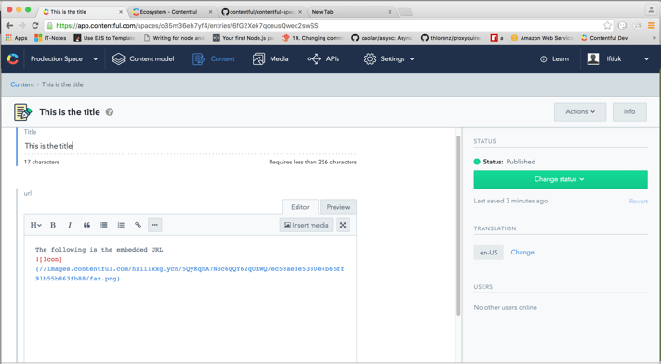Open the lftiuk user account menu

pyautogui.click(x=618, y=59)
